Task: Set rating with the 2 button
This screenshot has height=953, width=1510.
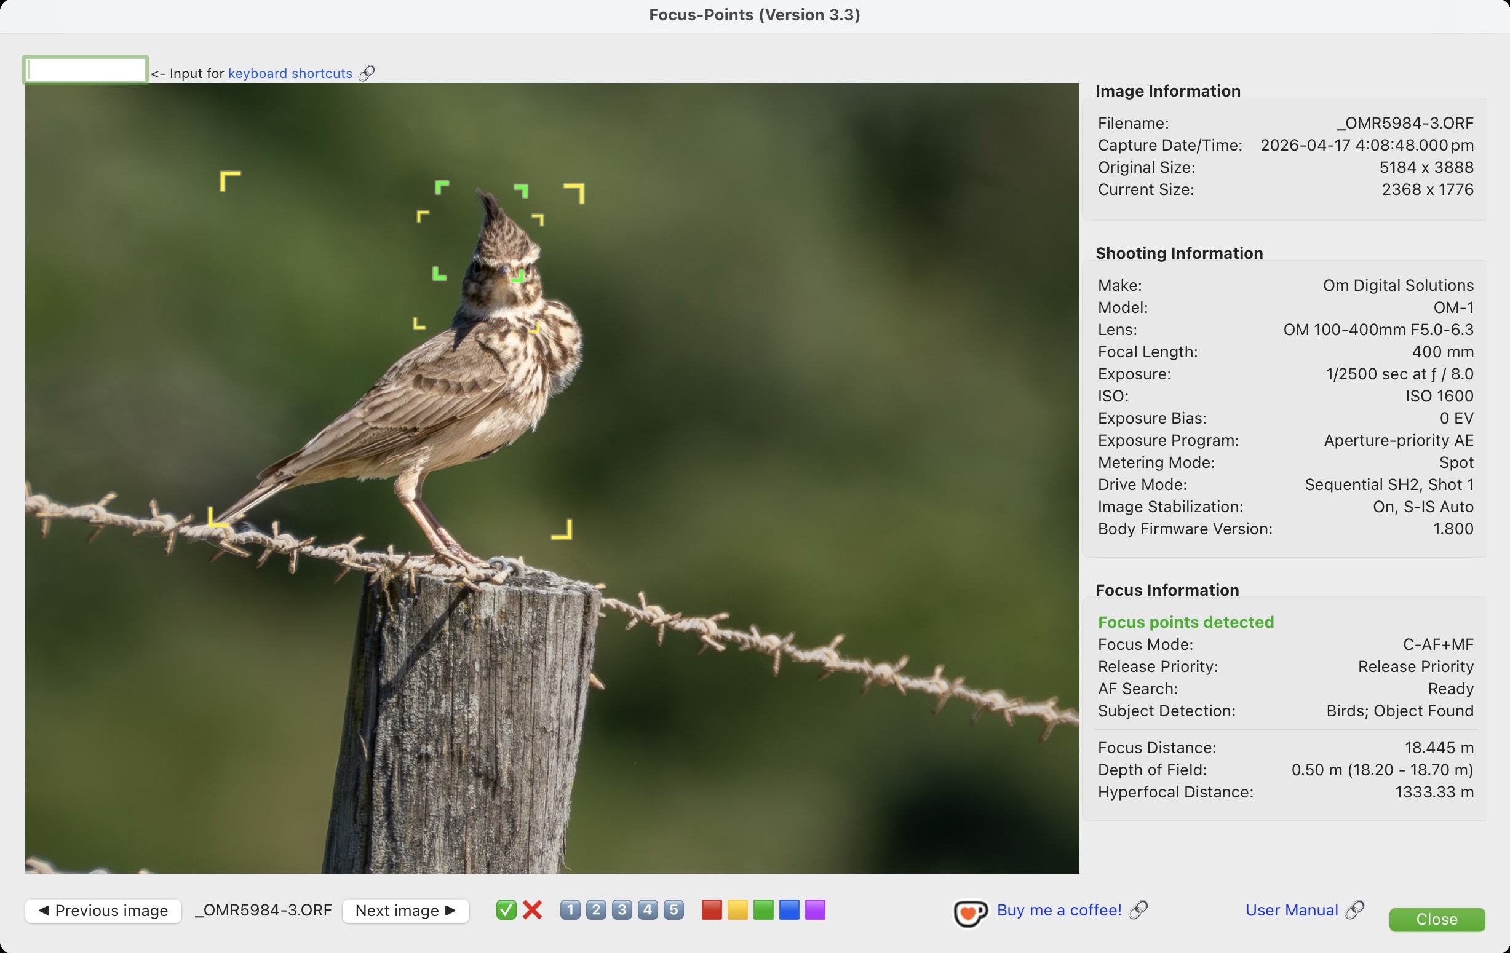Action: [x=596, y=910]
